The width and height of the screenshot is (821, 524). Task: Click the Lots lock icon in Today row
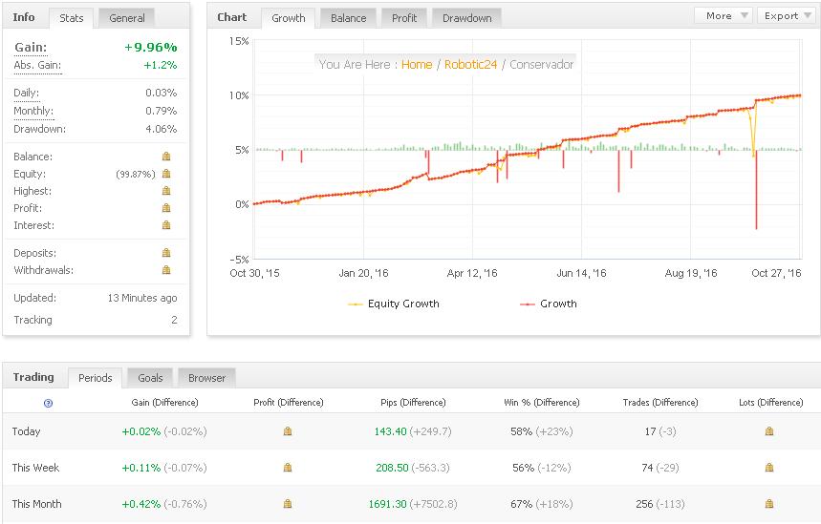click(769, 431)
